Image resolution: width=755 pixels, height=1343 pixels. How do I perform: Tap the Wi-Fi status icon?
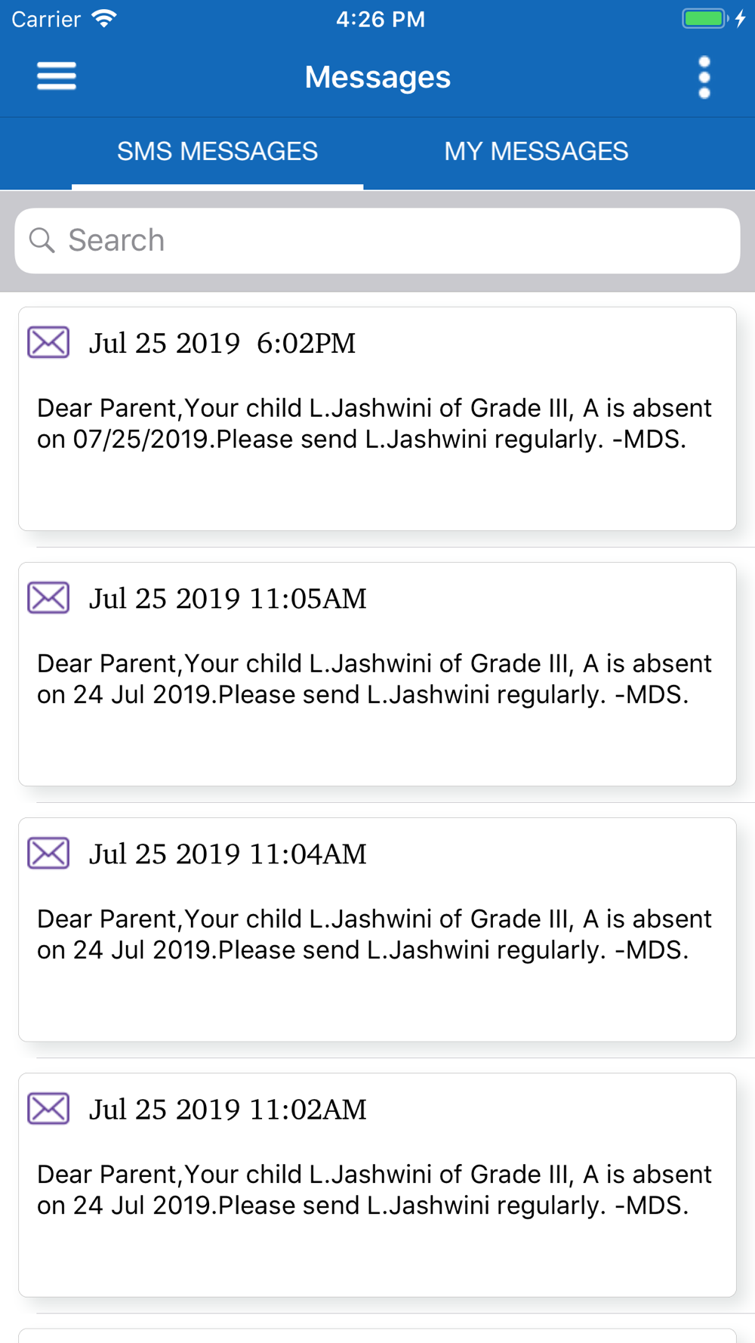(103, 18)
